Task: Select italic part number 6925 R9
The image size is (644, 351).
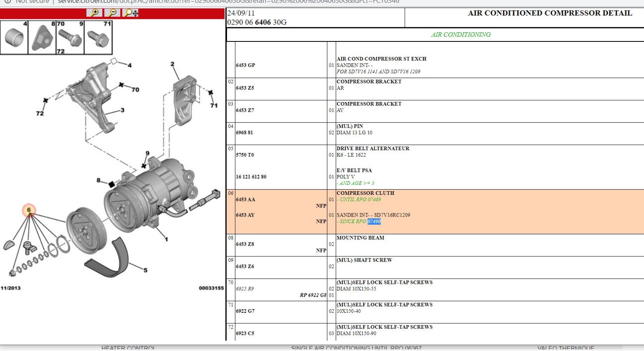Action: tap(245, 289)
